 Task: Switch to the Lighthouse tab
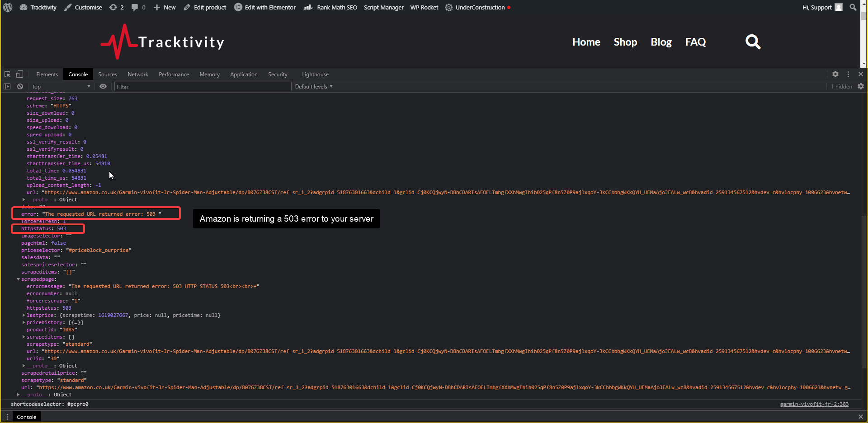(315, 74)
